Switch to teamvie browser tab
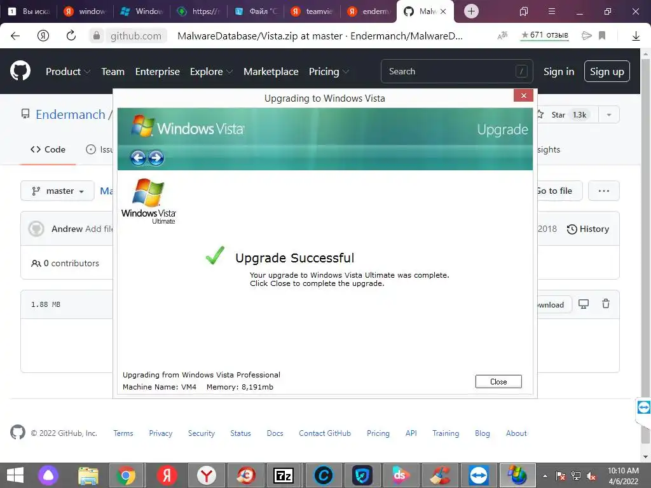The width and height of the screenshot is (651, 488). [x=313, y=11]
